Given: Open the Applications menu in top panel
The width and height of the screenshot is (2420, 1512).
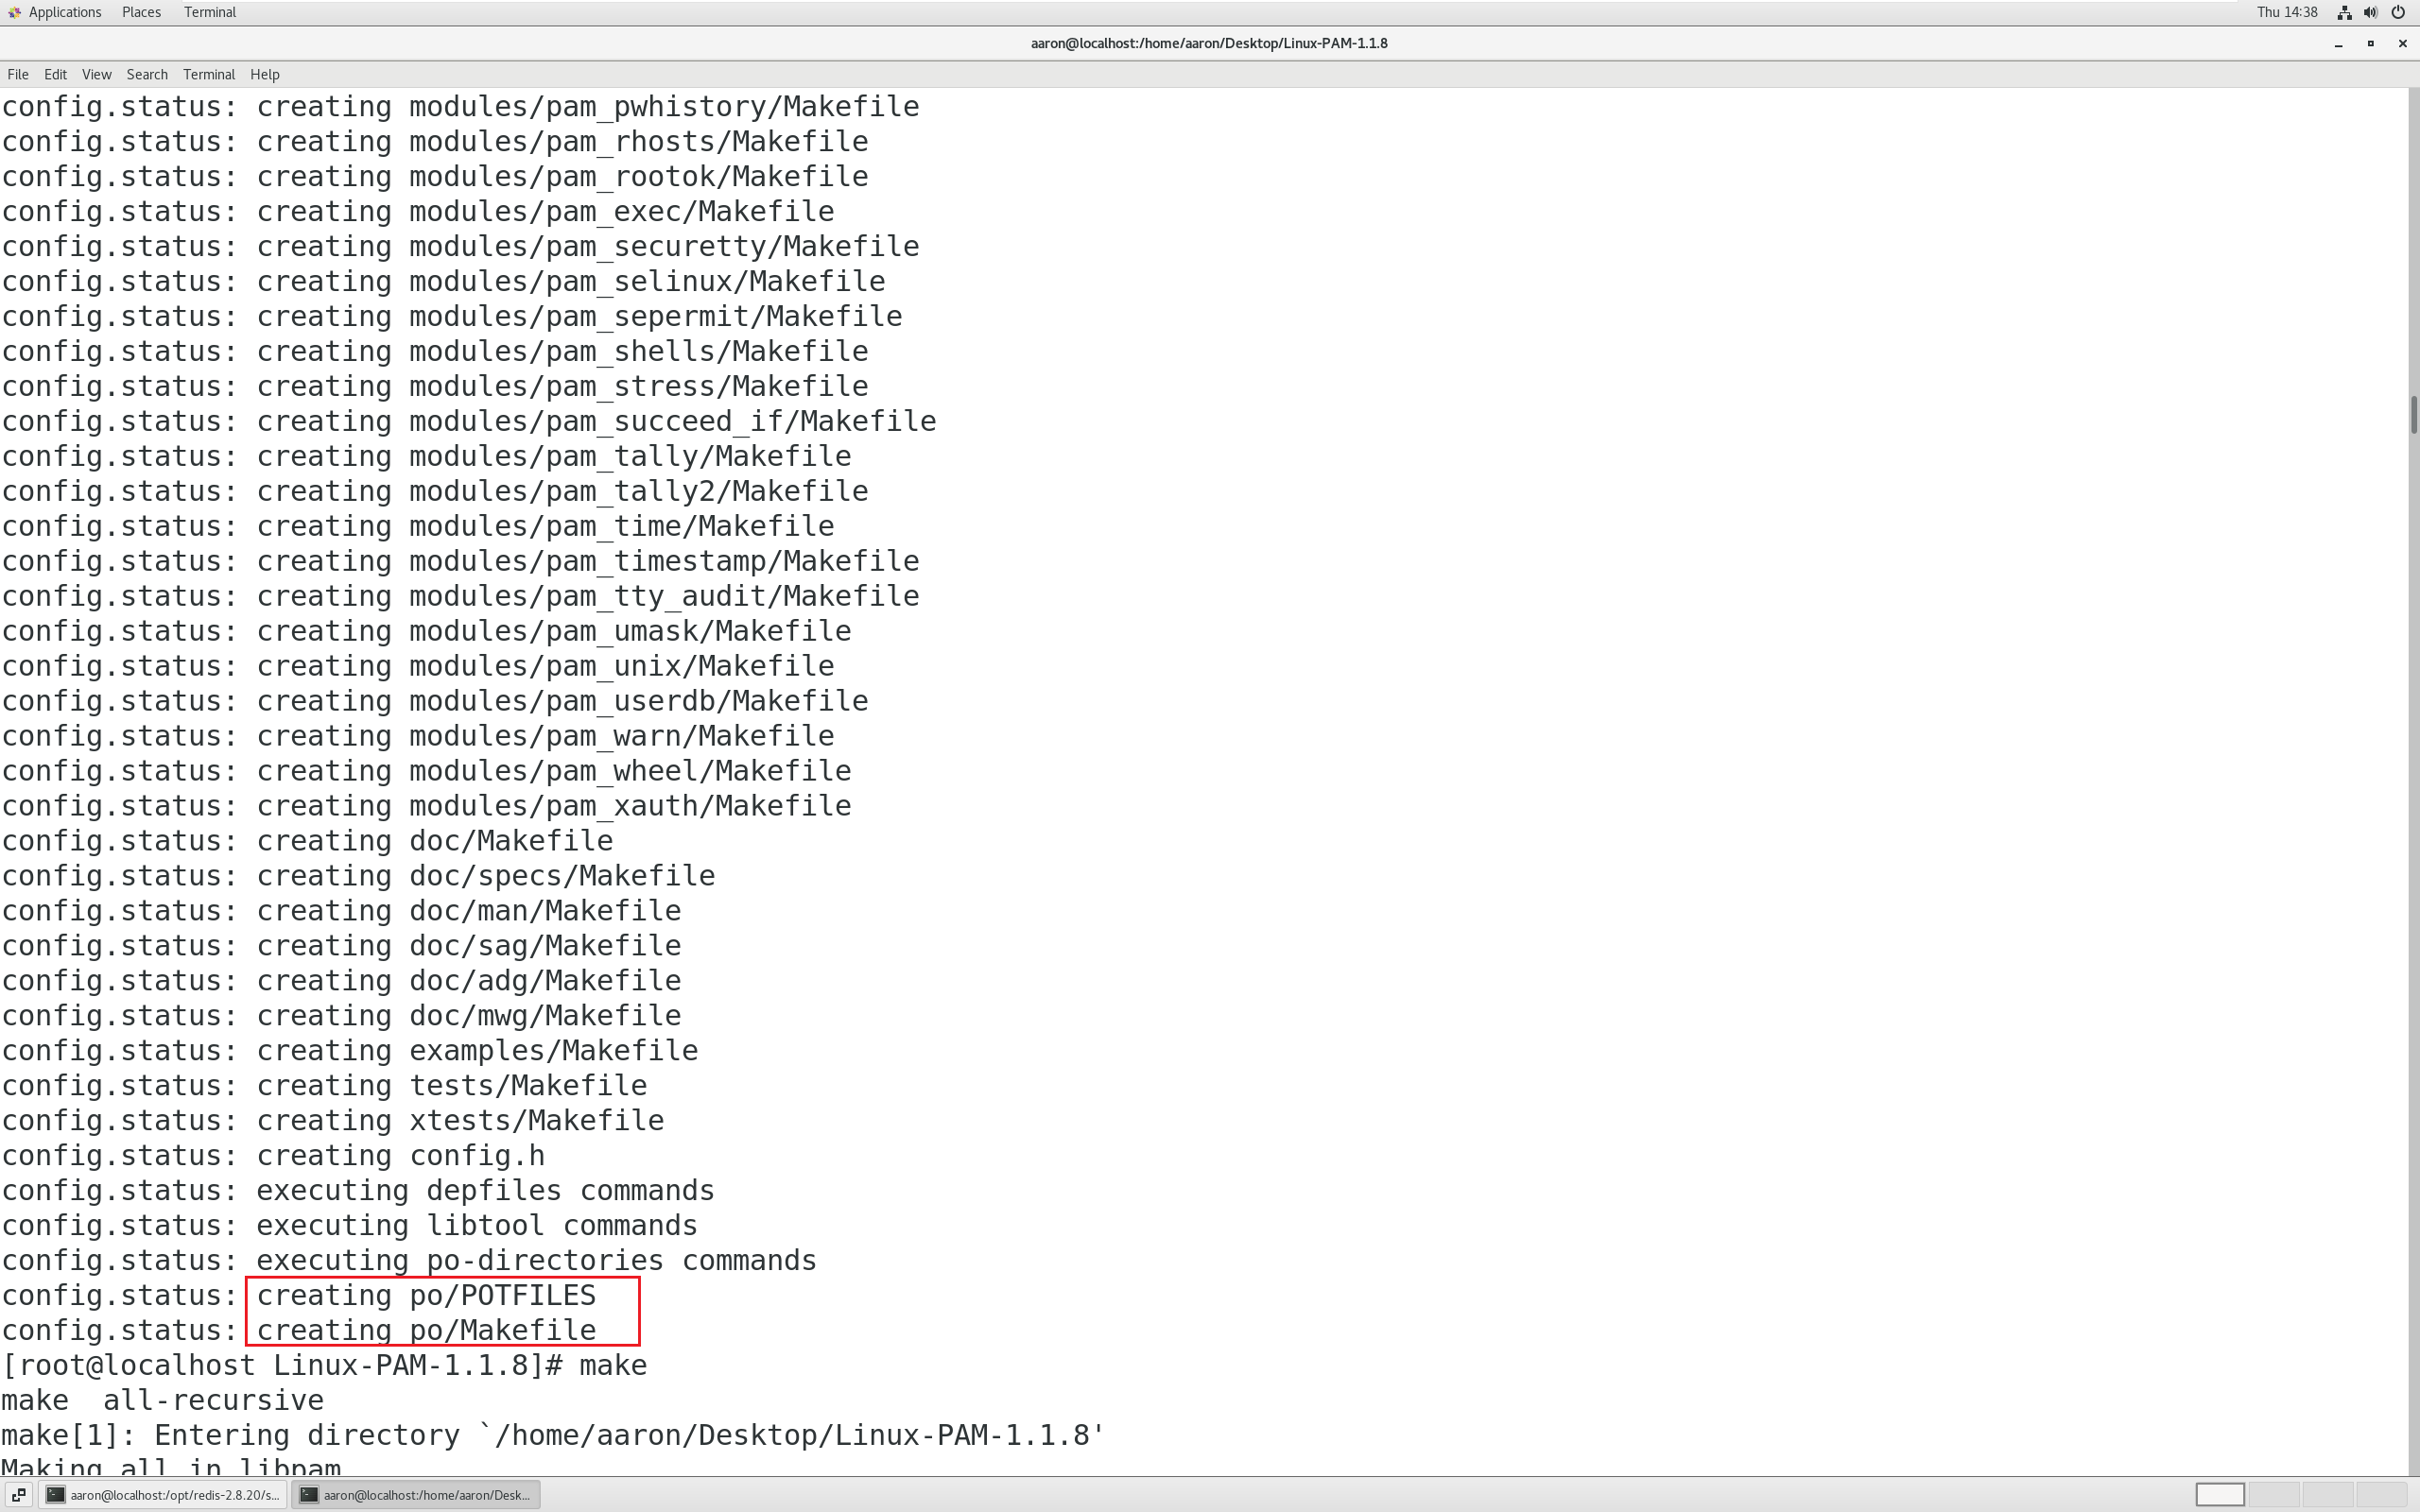Looking at the screenshot, I should click(55, 12).
